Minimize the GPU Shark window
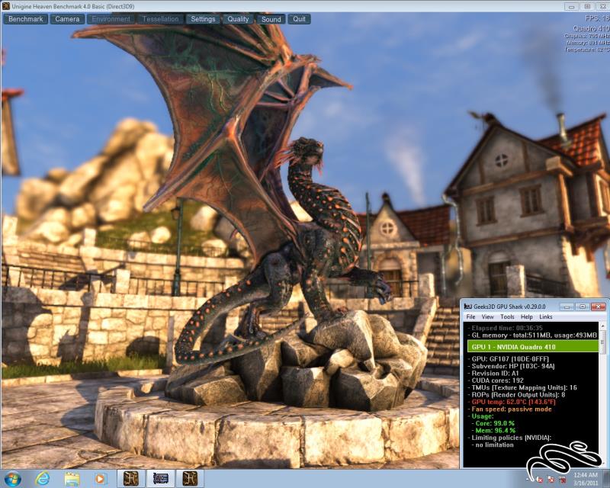Viewport: 610px width, 488px height. coord(567,307)
